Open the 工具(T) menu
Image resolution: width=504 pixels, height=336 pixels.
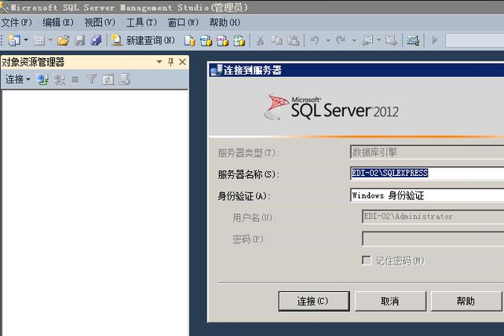141,22
